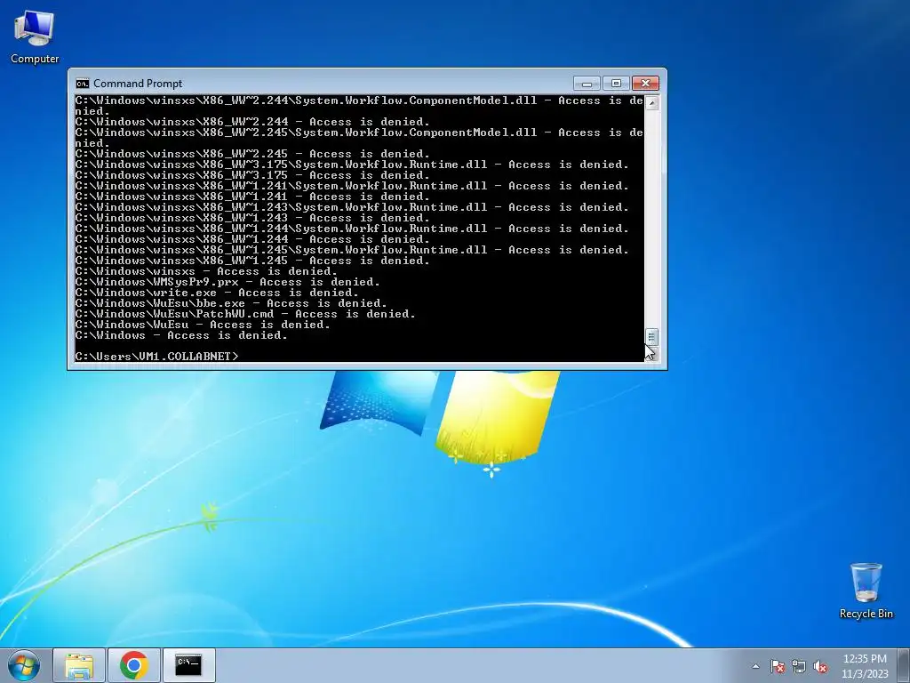Screen dimensions: 910x683
Task: Click the line 'C:\Windows\WuEsu\bbe.exe - Access is denied.'
Action: click(231, 303)
